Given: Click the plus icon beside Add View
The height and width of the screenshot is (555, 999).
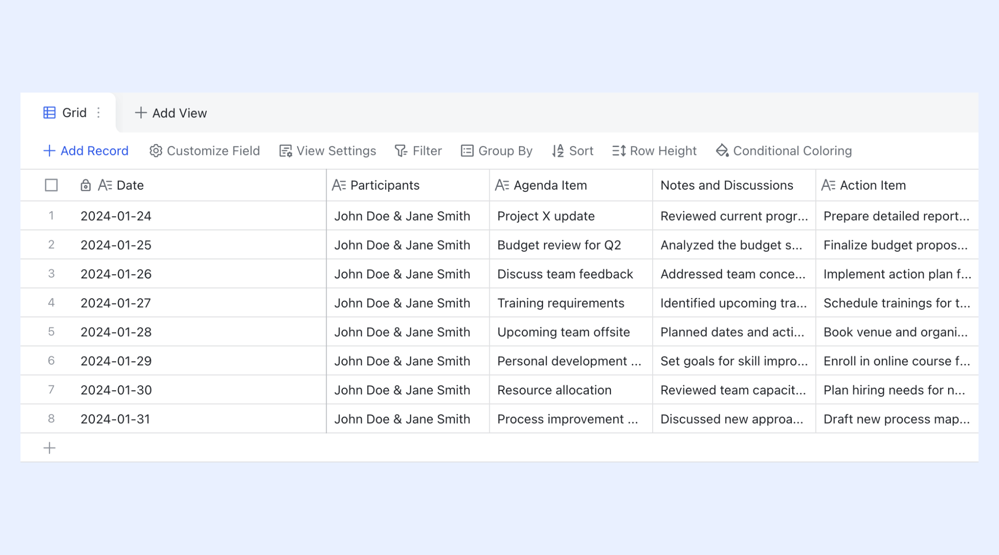Looking at the screenshot, I should [x=141, y=113].
